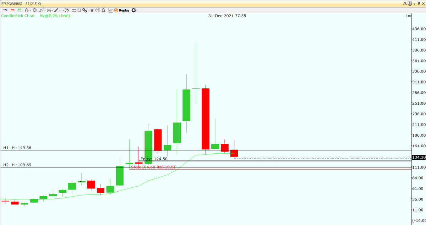This screenshot has width=426, height=225.
Task: Click the text annotation tool icon
Action: point(67,10)
